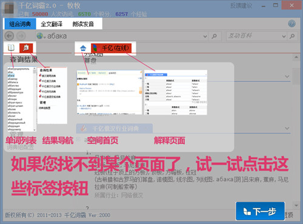This screenshot has height=224, width=303.
Task: Open the red results navigation icon tab
Action: [x=26, y=48]
